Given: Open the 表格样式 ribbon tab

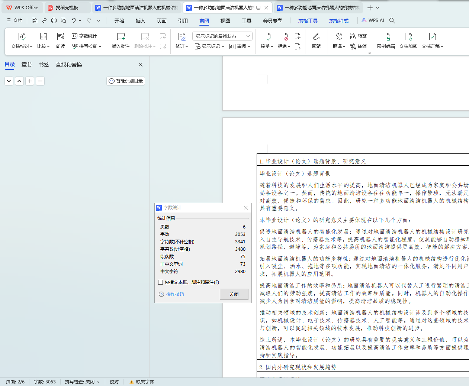Looking at the screenshot, I should click(x=339, y=21).
